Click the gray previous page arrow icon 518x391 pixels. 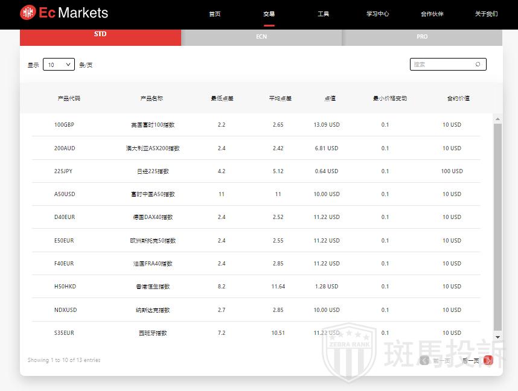424,360
